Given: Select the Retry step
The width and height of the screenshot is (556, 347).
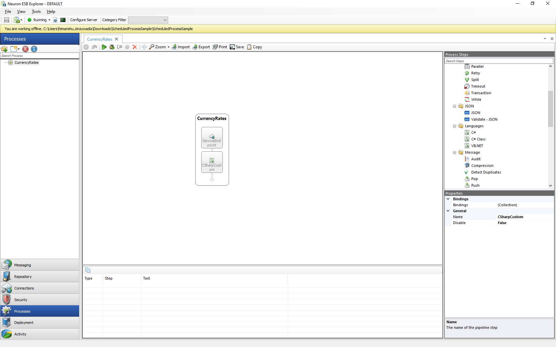Looking at the screenshot, I should 475,73.
